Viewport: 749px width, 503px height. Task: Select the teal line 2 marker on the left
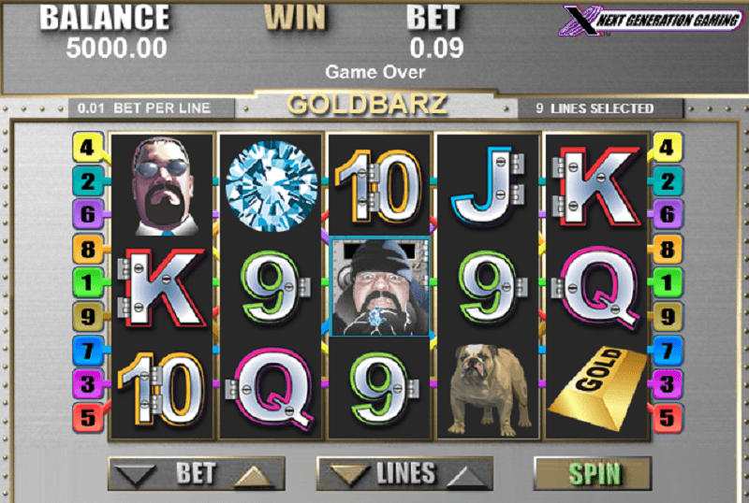click(x=88, y=181)
